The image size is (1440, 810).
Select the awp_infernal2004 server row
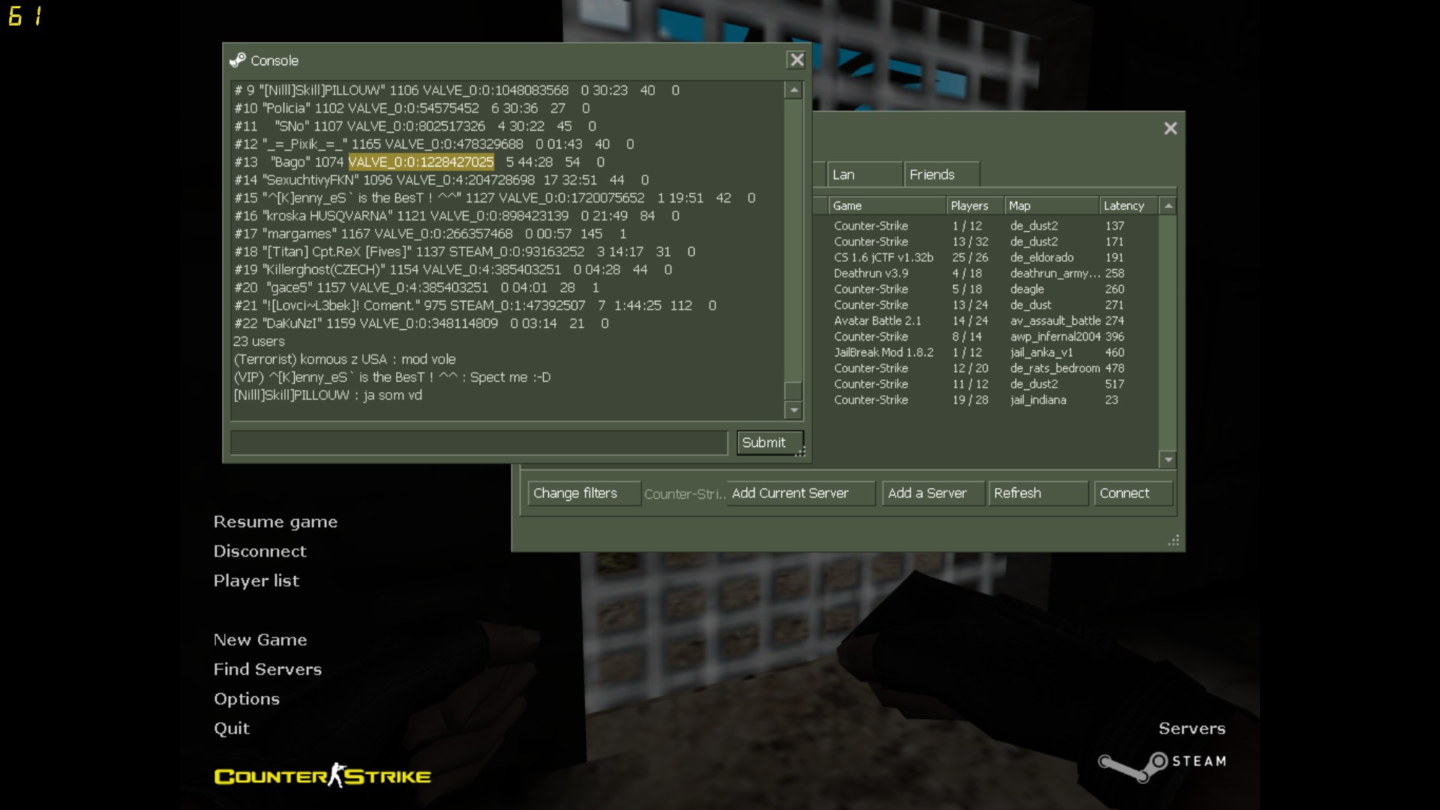pos(985,336)
